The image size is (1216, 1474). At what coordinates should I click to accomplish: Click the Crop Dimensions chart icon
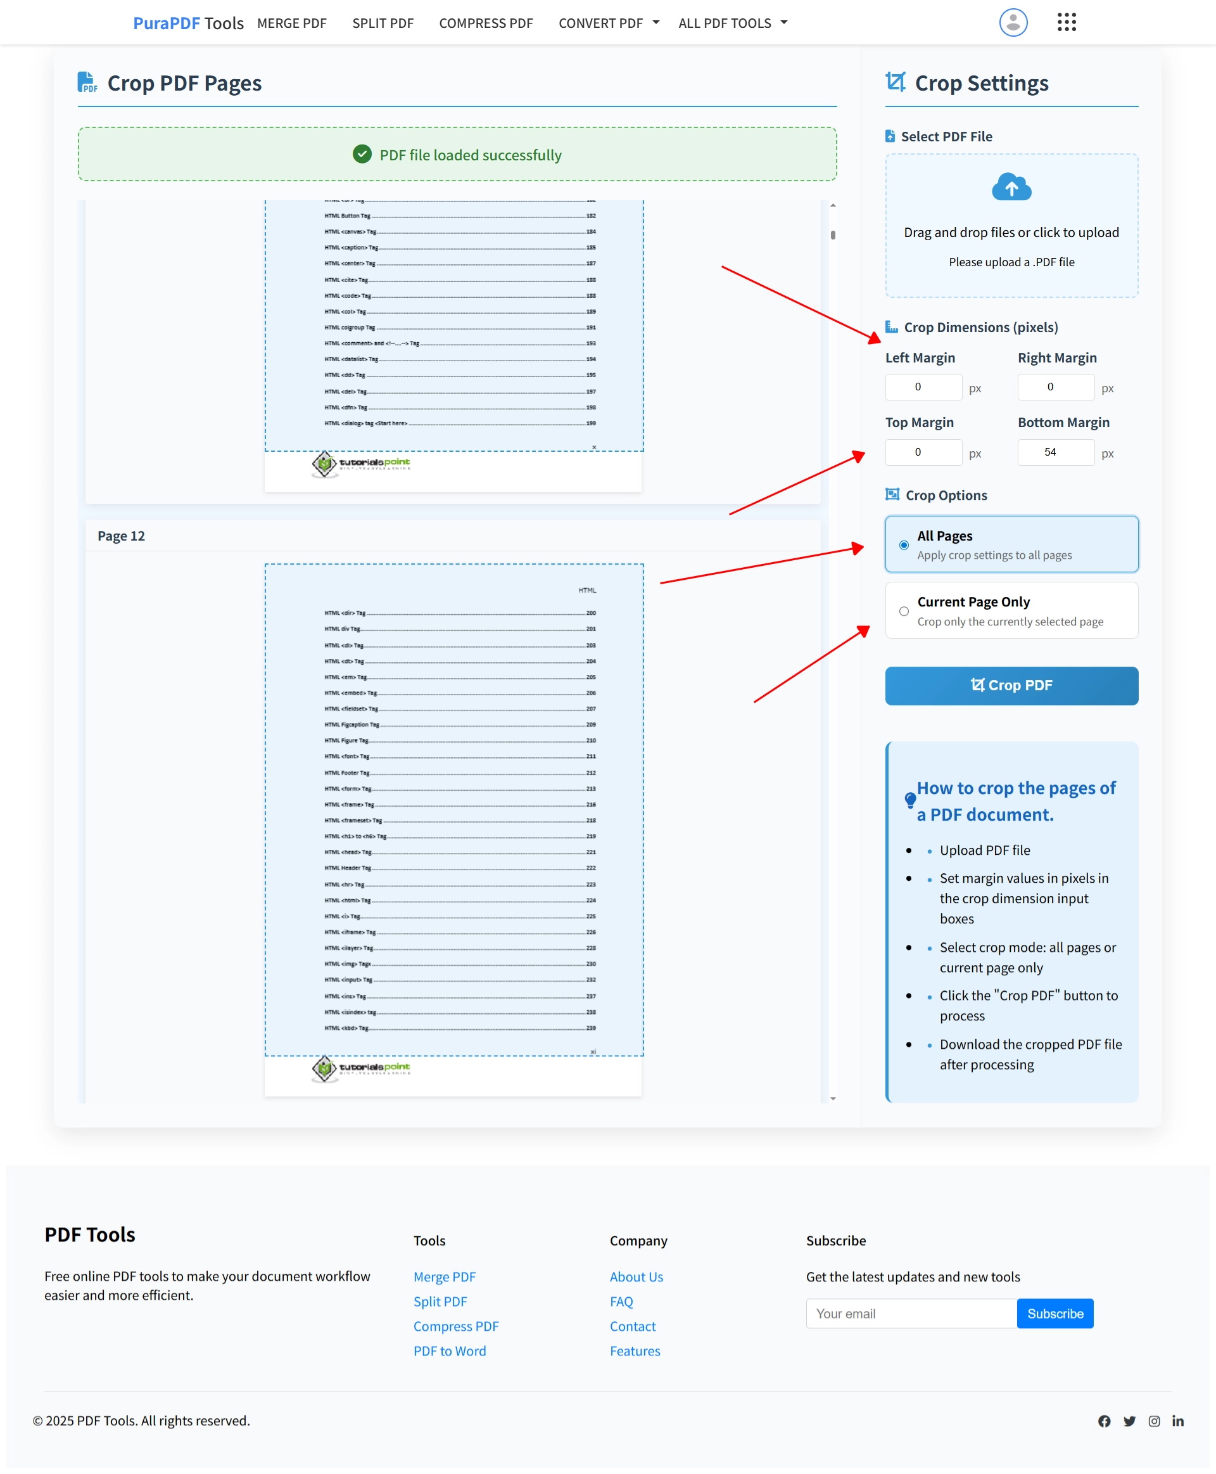click(x=891, y=326)
